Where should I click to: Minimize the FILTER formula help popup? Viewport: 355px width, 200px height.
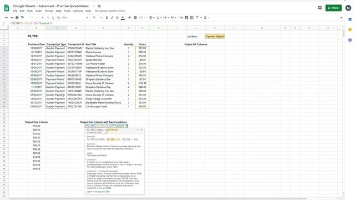(138, 129)
